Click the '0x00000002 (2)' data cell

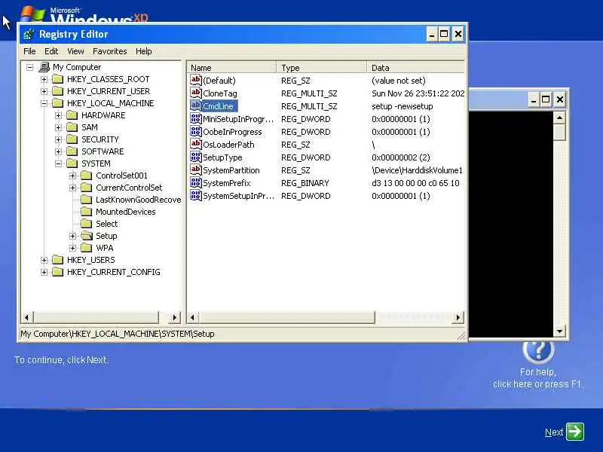pos(401,157)
